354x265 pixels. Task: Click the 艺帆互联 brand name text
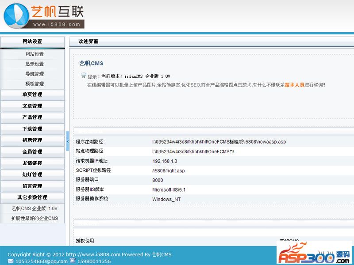[x=58, y=11]
